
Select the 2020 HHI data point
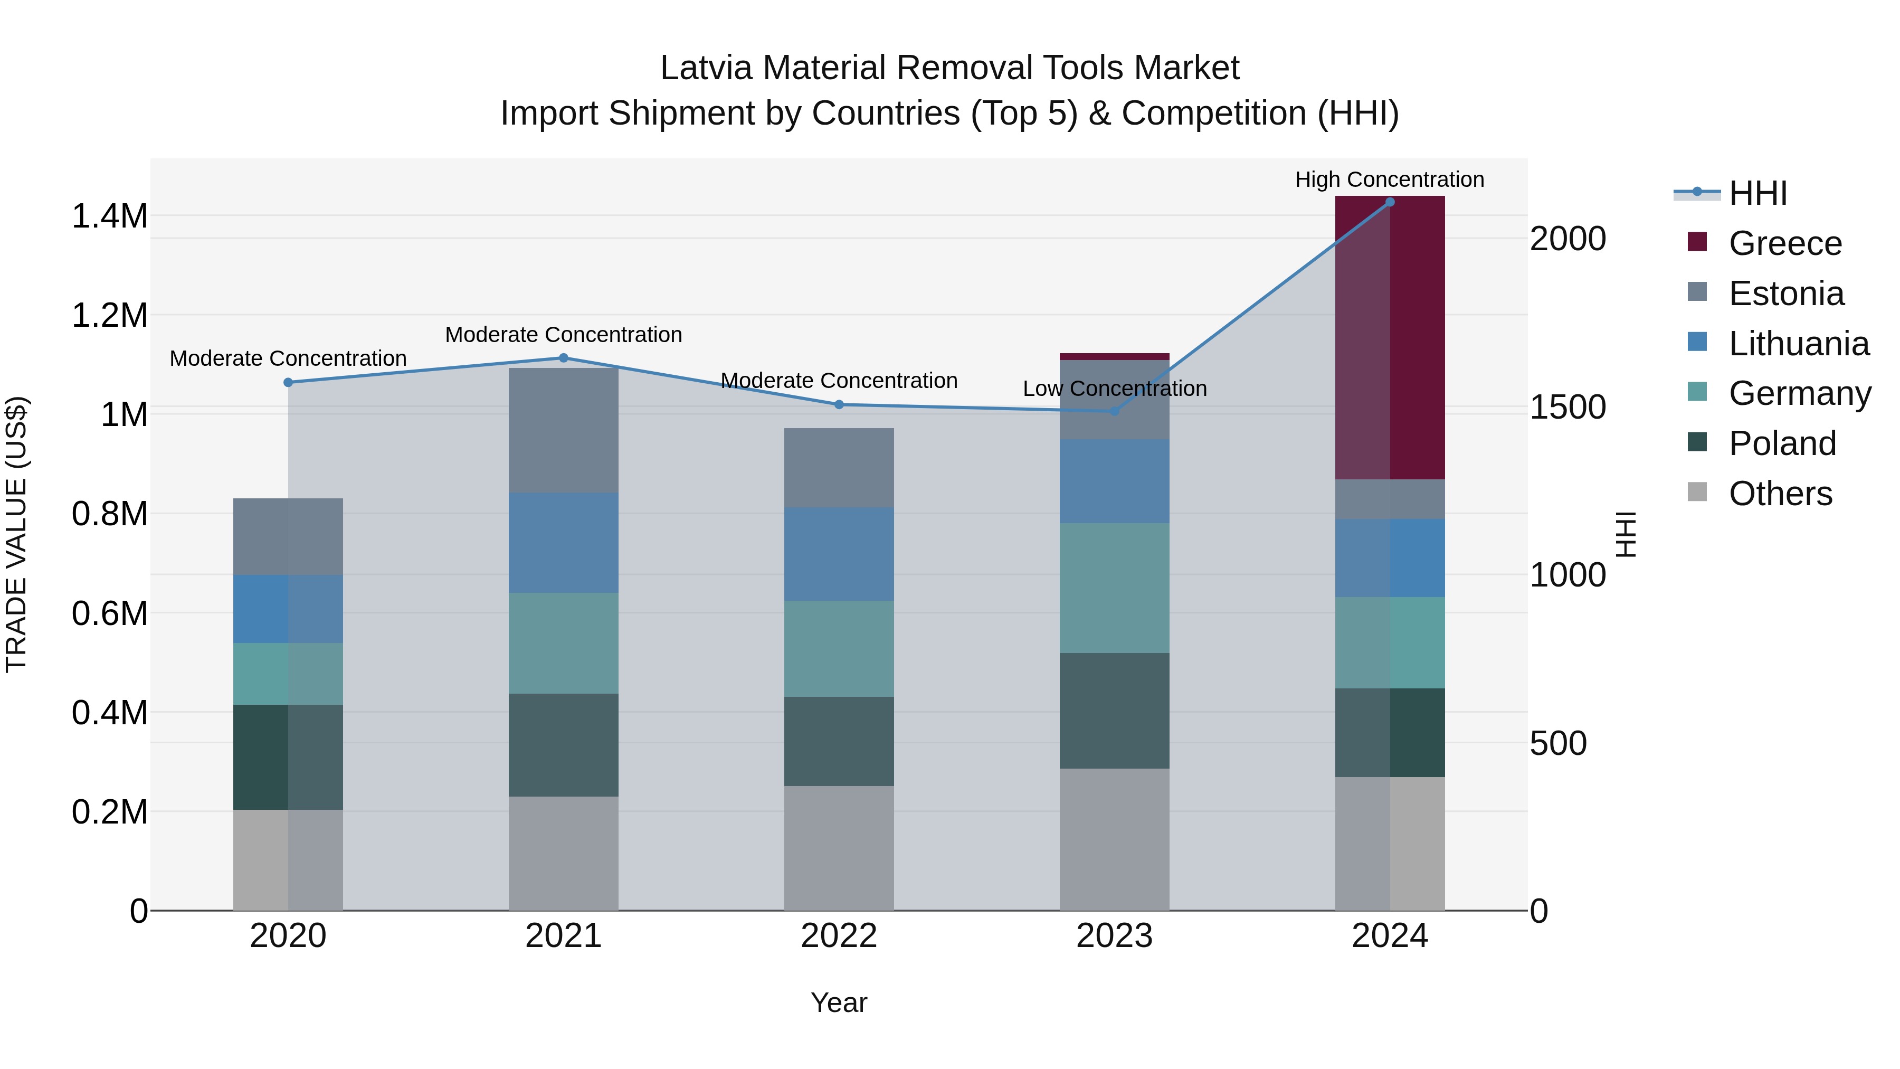(x=288, y=382)
